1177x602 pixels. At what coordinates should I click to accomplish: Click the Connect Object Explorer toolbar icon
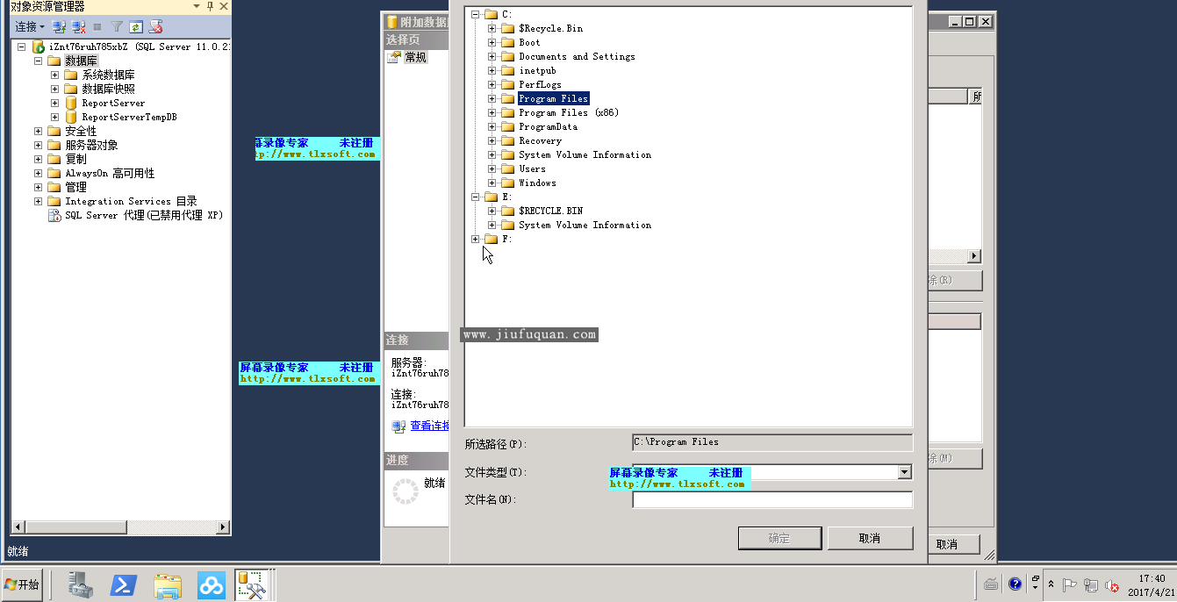(x=60, y=27)
